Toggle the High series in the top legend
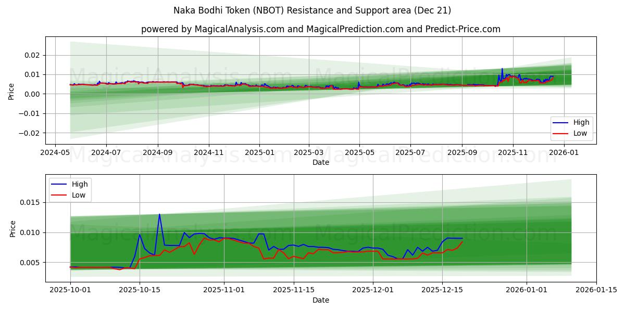 (x=583, y=122)
